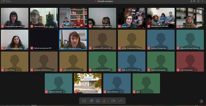Screen dimensions: 206x106
Task: Open the chat panel from bottom toolbar
Action: click(x=84, y=101)
